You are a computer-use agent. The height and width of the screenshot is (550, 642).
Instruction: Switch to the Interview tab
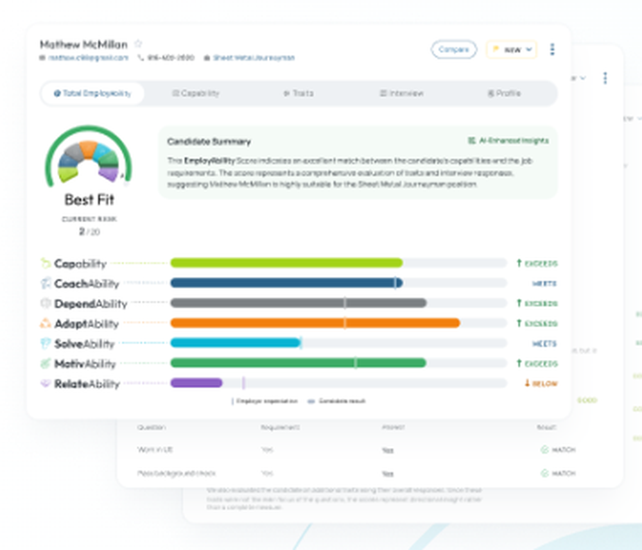pos(401,93)
